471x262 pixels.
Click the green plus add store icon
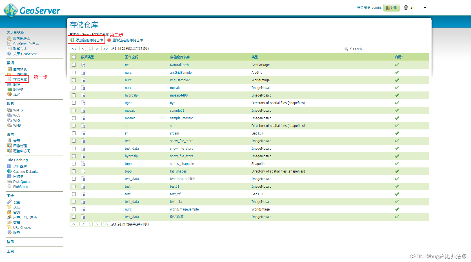72,40
